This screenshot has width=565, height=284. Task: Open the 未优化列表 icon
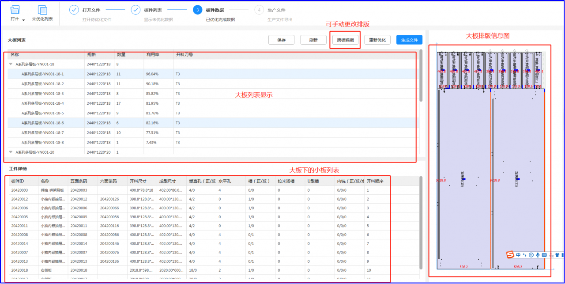pos(42,10)
